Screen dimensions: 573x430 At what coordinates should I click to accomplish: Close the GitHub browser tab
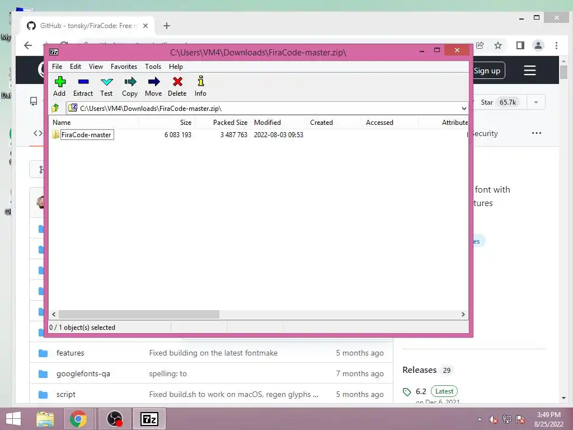145,26
